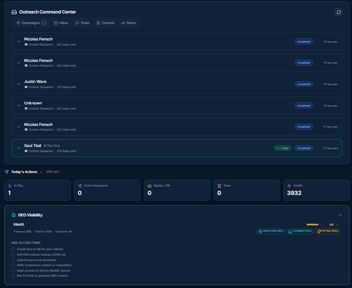Click the RiteKit GEO score progress bar
Image resolution: width=352 pixels, height=288 pixels.
[315, 225]
